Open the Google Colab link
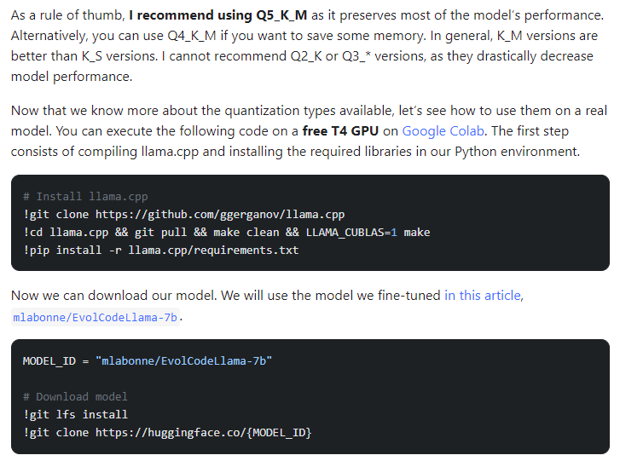 [442, 131]
